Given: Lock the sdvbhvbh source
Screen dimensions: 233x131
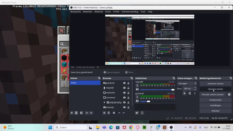Looking at the screenshot, I should click(128, 93).
